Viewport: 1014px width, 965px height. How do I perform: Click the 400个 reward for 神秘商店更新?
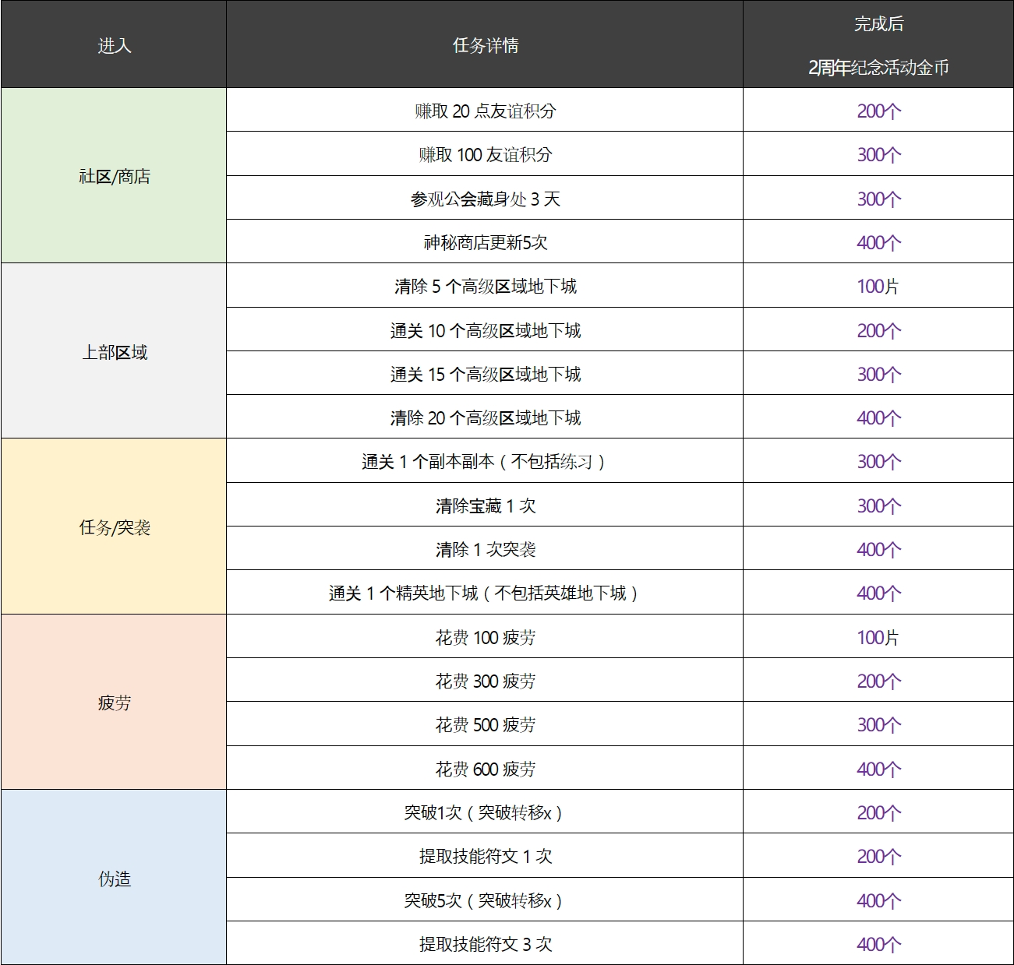pyautogui.click(x=878, y=242)
